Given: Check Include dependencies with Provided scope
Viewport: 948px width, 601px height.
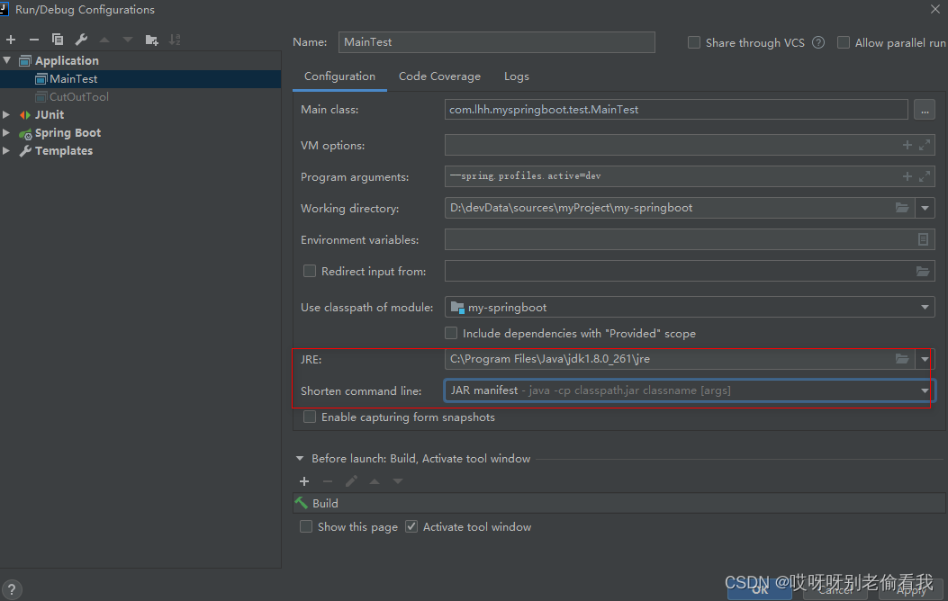Looking at the screenshot, I should (451, 334).
